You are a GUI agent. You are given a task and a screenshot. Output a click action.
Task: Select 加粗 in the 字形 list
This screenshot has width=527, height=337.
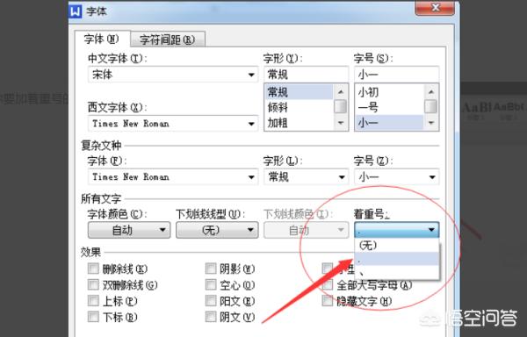[299, 123]
